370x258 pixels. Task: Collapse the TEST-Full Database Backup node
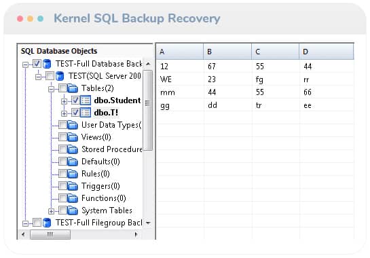[x=25, y=64]
